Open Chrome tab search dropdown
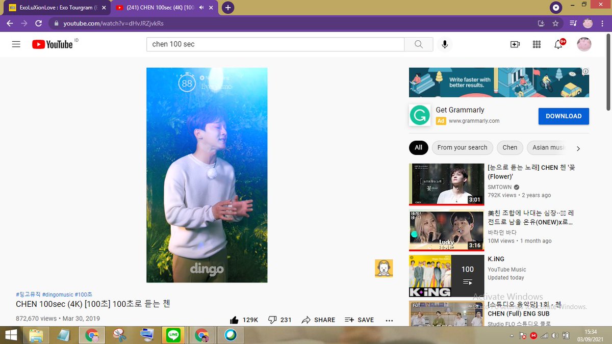Viewport: 612px width, 344px height. point(556,8)
